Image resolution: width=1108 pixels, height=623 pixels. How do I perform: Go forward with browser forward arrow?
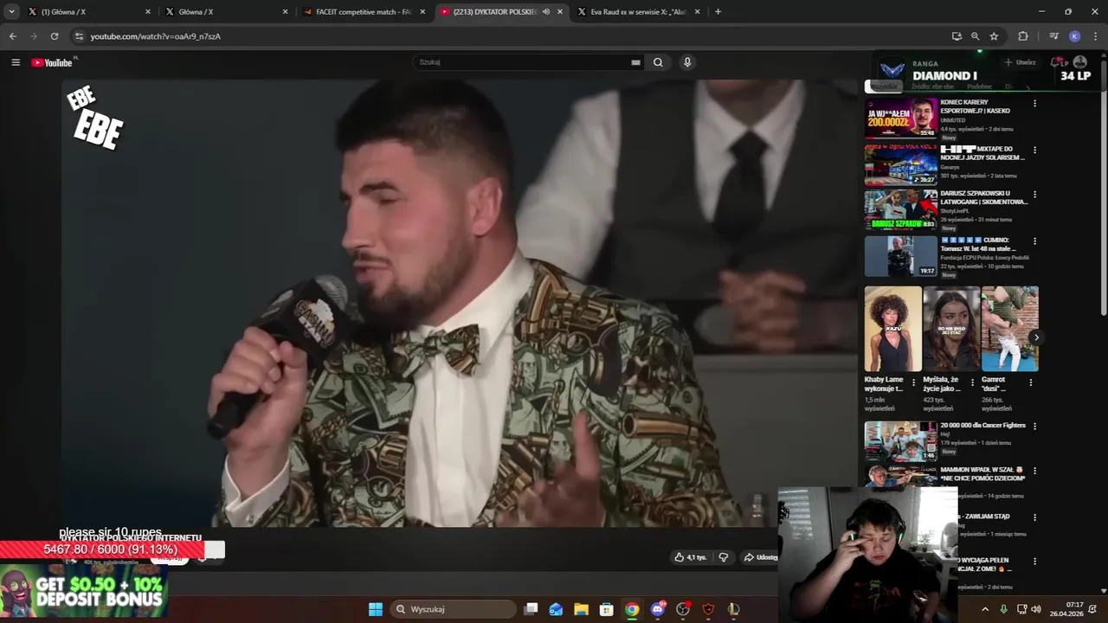(x=34, y=36)
